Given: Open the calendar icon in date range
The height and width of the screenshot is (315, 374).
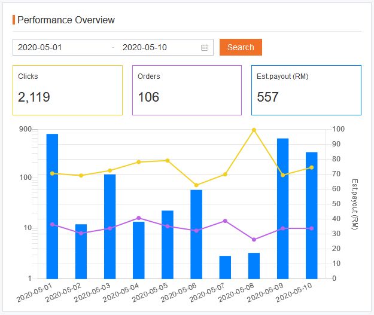Looking at the screenshot, I should click(205, 47).
